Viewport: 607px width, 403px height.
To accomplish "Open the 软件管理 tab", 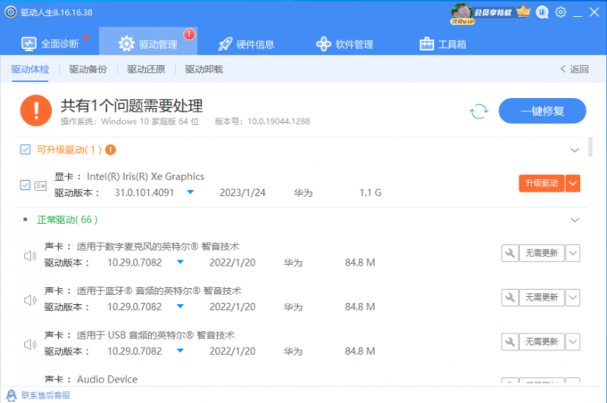I will coord(345,44).
